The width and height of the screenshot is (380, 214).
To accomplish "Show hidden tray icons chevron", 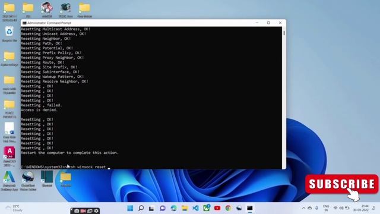I will pos(303,208).
